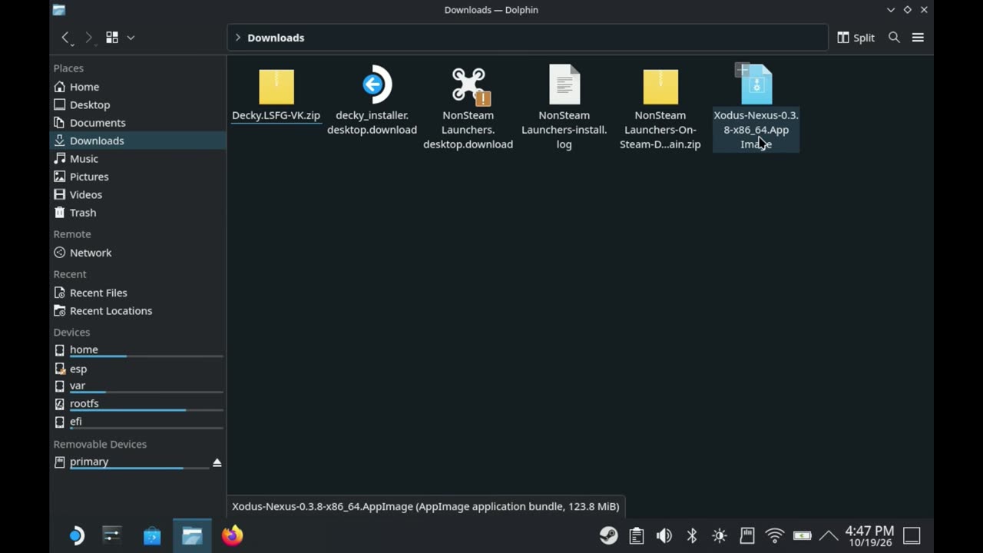
Task: Select the Xodus-Nexus AppImage file
Action: (x=756, y=108)
